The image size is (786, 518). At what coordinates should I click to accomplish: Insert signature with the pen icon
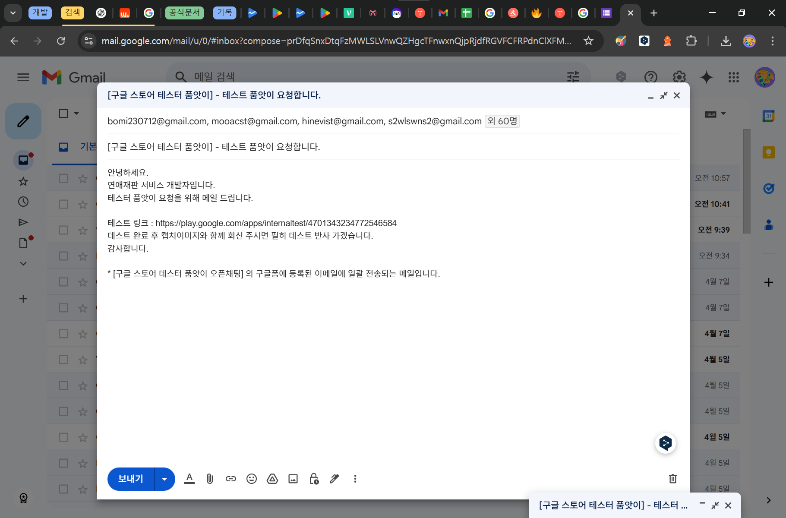(x=335, y=479)
